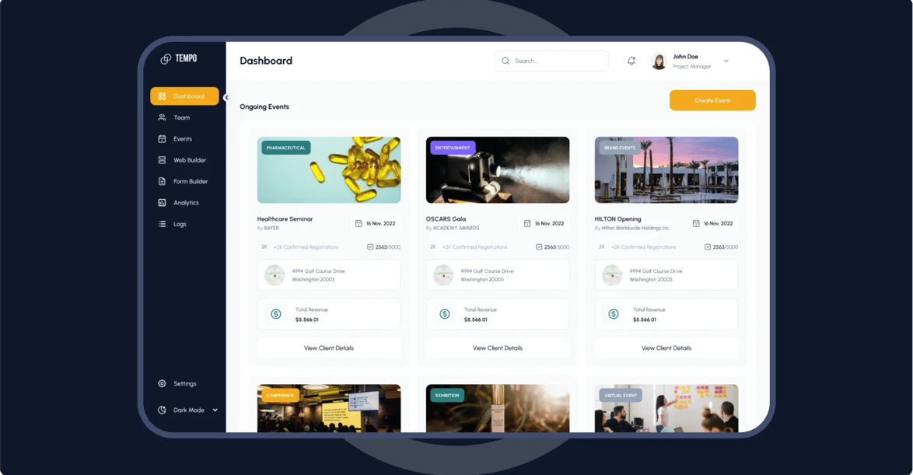This screenshot has width=913, height=475.
Task: Open notifications bell icon
Action: point(631,61)
